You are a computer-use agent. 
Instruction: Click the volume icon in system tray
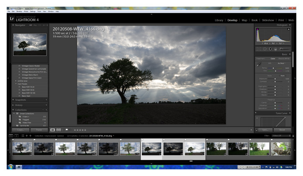click(277, 167)
